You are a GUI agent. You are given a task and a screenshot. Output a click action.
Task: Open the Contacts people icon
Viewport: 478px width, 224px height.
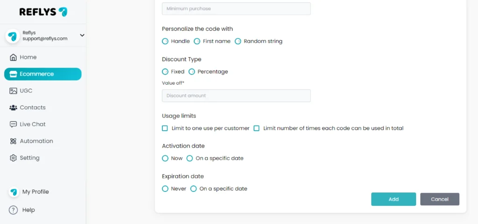[x=13, y=108]
